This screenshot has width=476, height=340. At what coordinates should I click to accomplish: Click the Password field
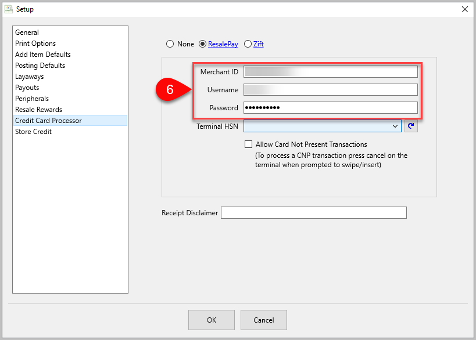(331, 107)
